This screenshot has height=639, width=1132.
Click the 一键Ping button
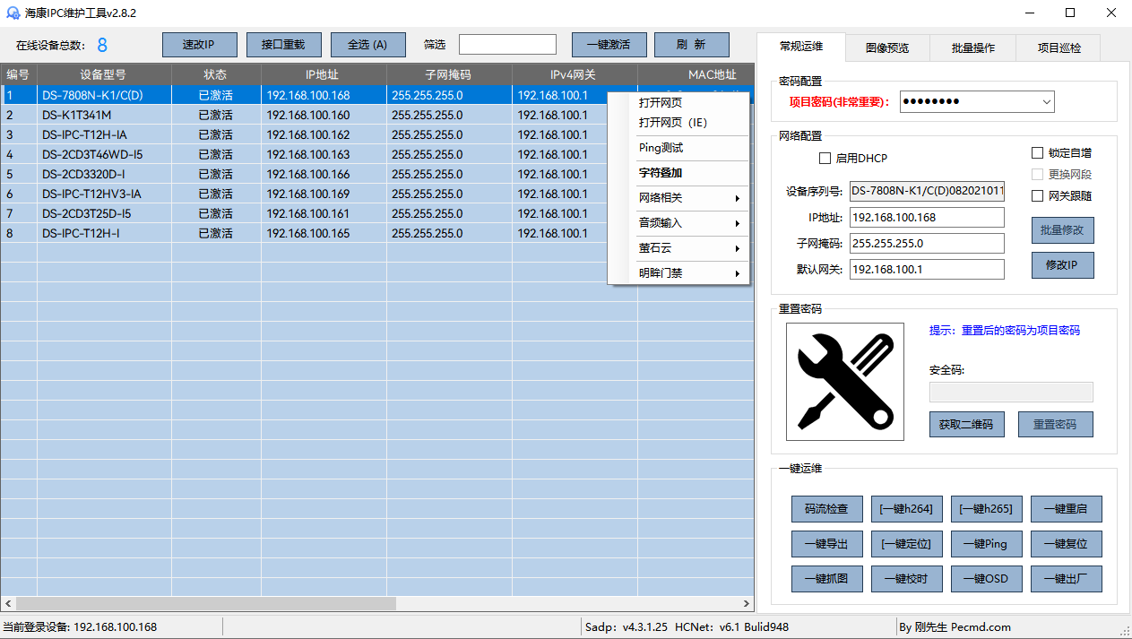coord(986,544)
